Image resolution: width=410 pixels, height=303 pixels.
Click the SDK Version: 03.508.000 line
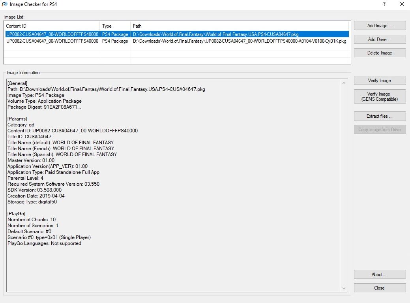tap(34, 190)
